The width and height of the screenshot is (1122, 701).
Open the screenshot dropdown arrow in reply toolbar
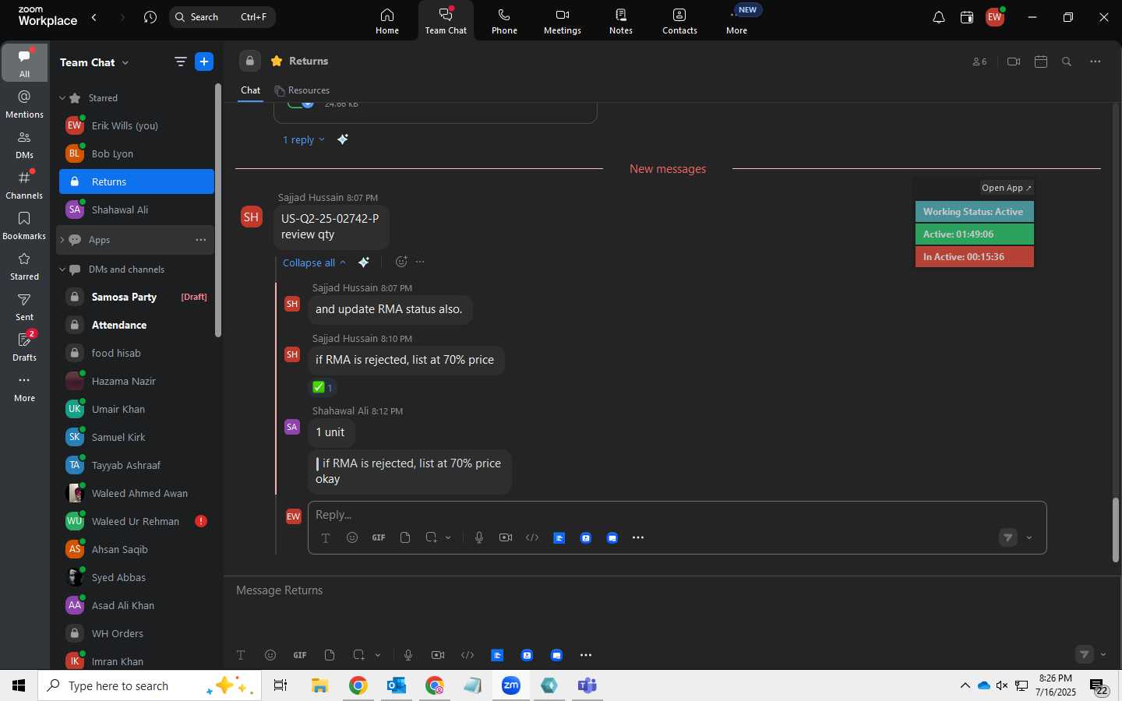click(448, 537)
